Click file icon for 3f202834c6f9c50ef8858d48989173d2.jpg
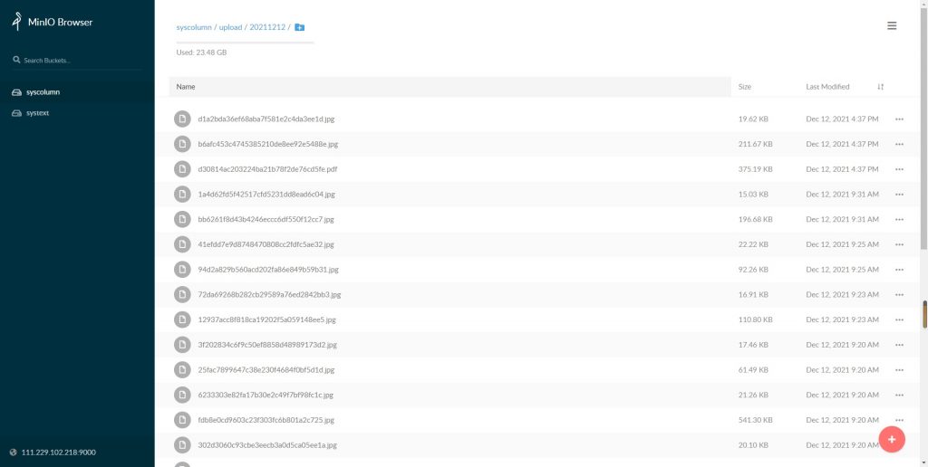The image size is (928, 467). (182, 345)
